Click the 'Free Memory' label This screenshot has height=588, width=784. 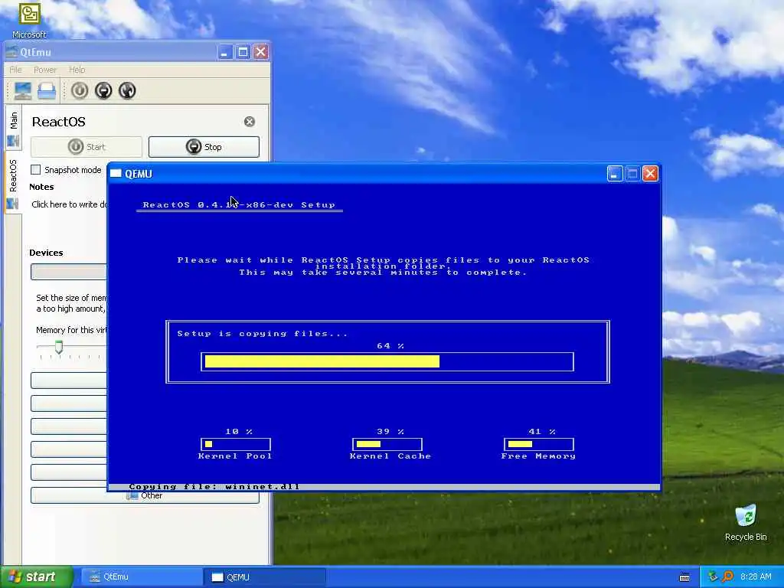click(538, 456)
